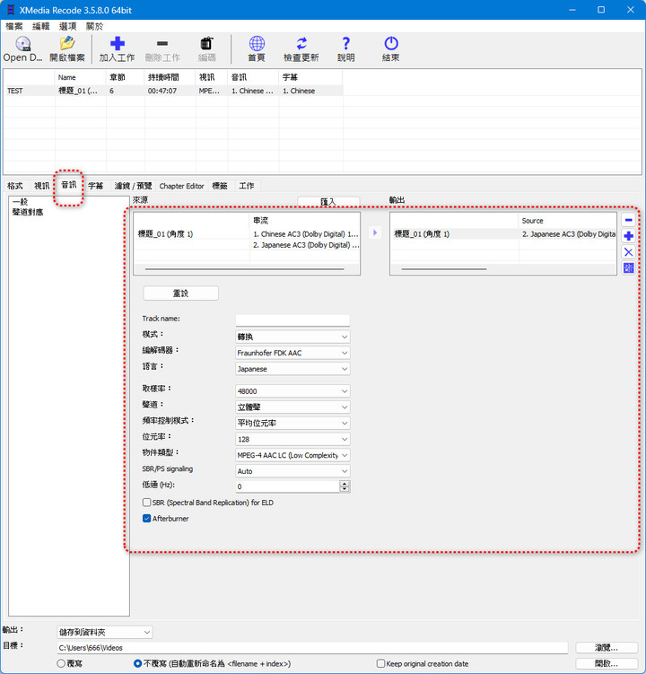Click the Track name input field

tap(292, 319)
